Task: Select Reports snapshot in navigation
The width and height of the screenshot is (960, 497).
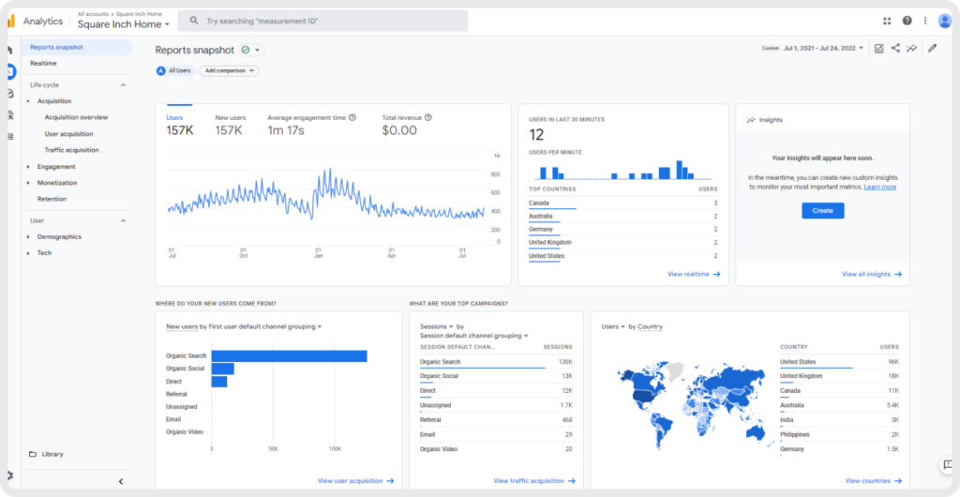Action: pos(77,47)
